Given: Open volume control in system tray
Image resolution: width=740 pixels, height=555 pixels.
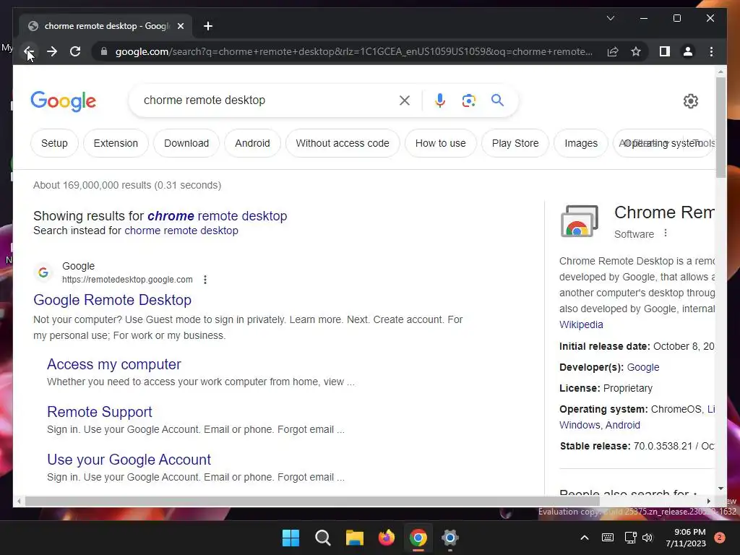Looking at the screenshot, I should [x=647, y=538].
